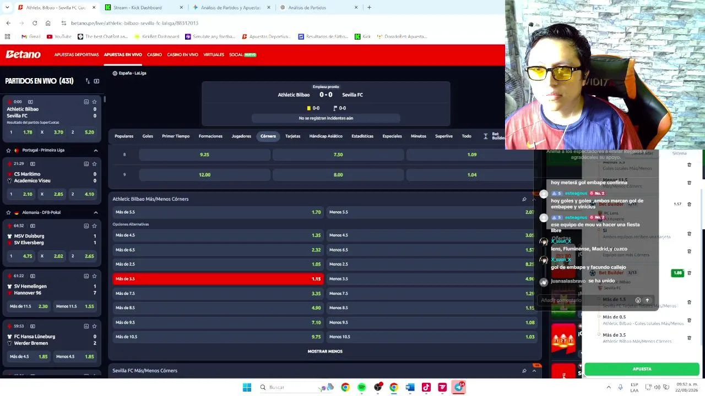Open the Virtuales menu item
The width and height of the screenshot is (705, 396).
point(214,54)
